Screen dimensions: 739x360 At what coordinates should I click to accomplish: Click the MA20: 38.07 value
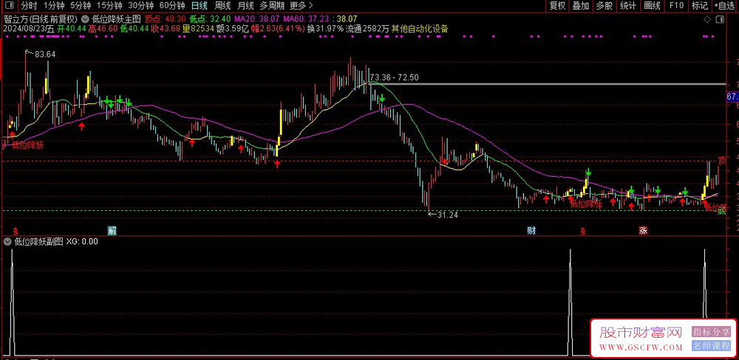[x=259, y=19]
